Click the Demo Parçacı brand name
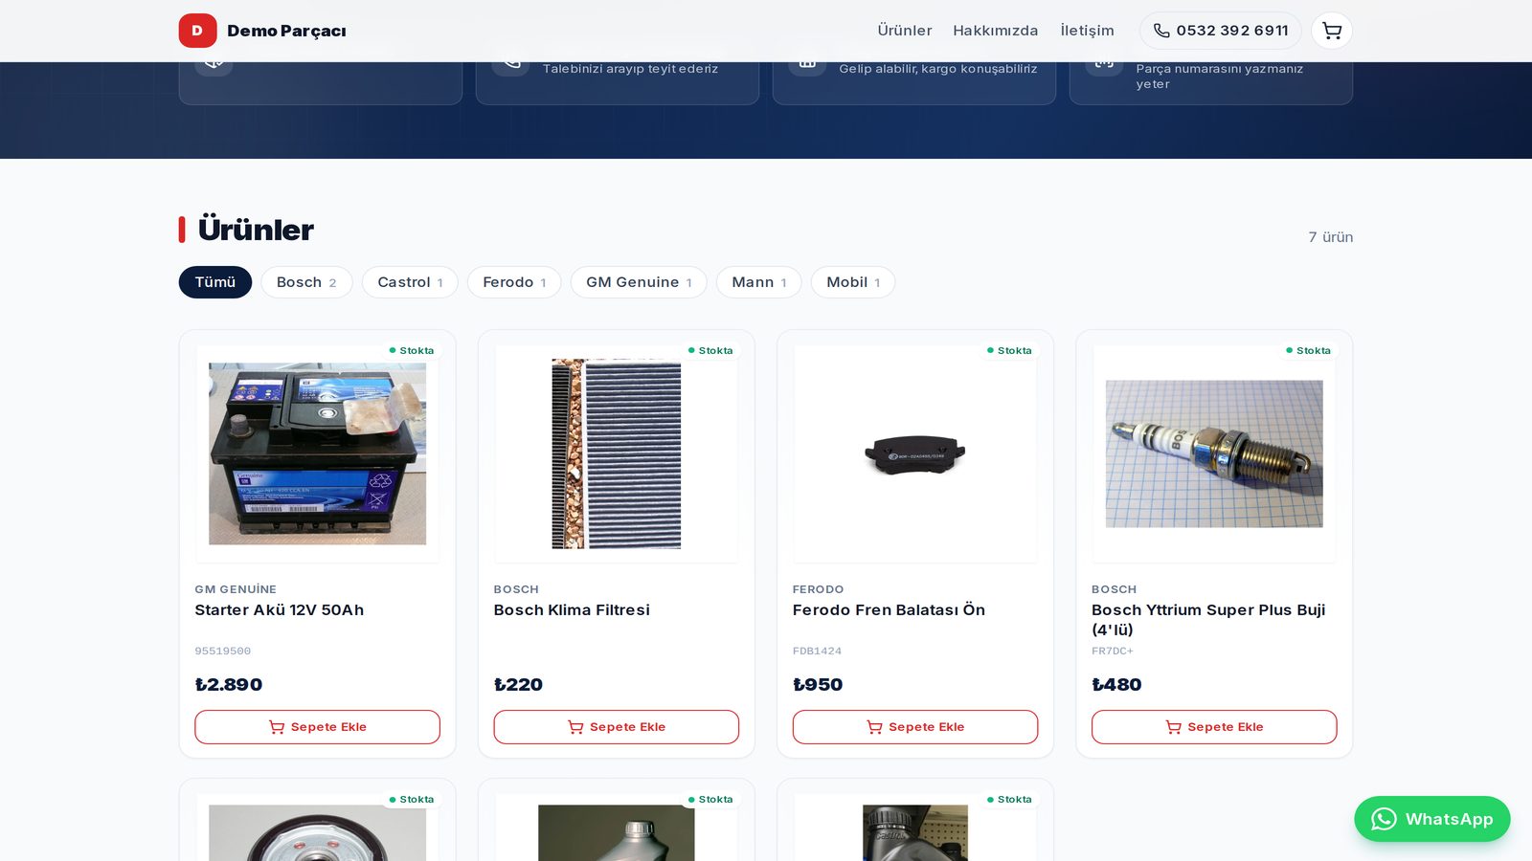This screenshot has width=1532, height=861. (x=286, y=31)
